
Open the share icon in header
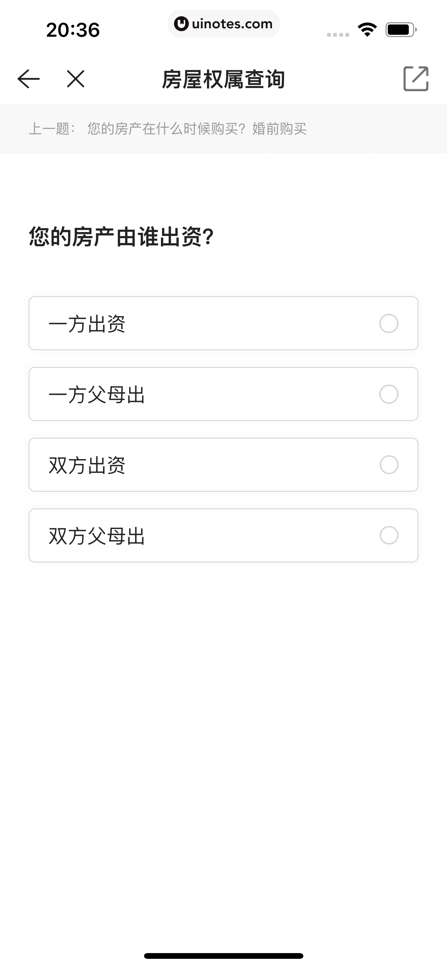[416, 79]
